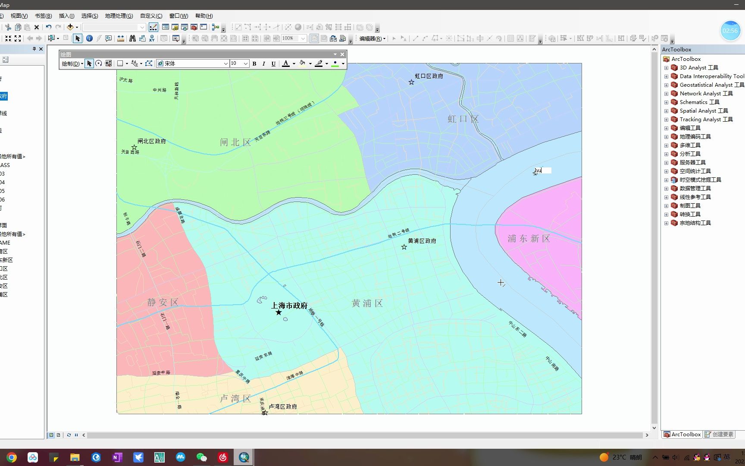Expand the 3D Analyst 工具 toolbox
This screenshot has width=745, height=466.
[x=666, y=68]
